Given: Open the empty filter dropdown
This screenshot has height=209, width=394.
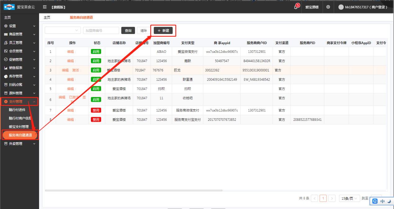Looking at the screenshot, I should (63, 30).
